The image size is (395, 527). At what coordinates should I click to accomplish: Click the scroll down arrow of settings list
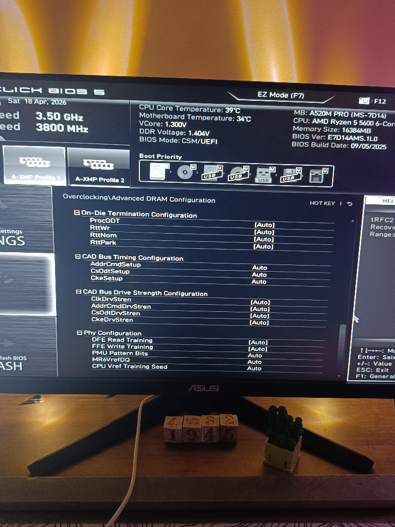pos(338,376)
